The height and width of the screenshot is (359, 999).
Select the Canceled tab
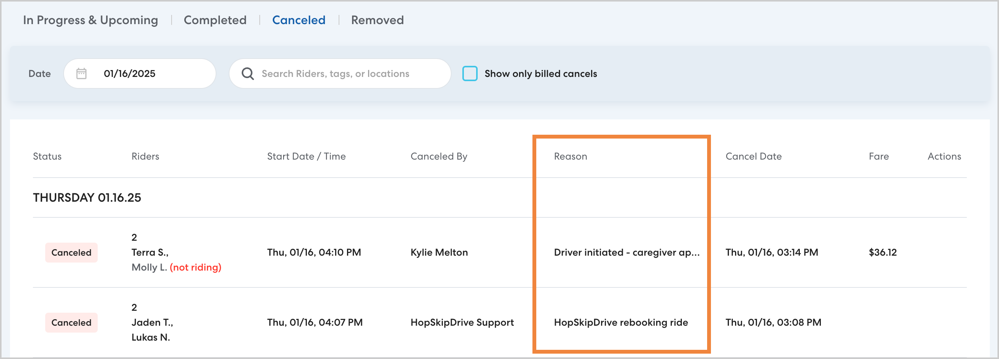click(x=299, y=20)
